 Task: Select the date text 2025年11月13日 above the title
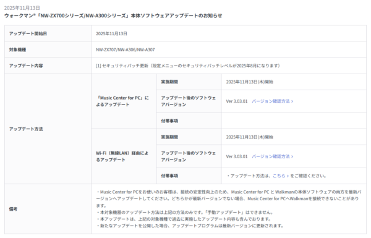[x=22, y=8]
